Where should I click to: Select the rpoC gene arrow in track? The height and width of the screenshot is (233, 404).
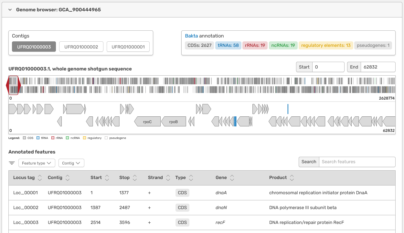[147, 122]
